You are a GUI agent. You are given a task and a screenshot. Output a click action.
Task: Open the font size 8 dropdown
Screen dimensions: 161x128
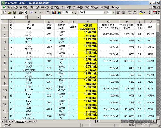click(113, 12)
